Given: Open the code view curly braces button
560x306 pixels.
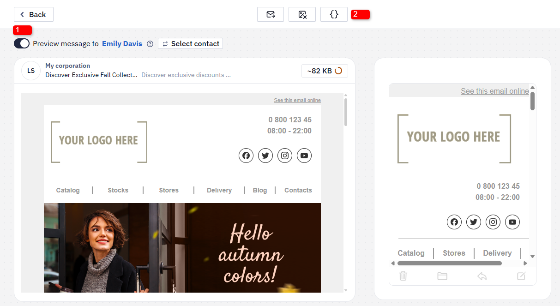Looking at the screenshot, I should coord(334,14).
